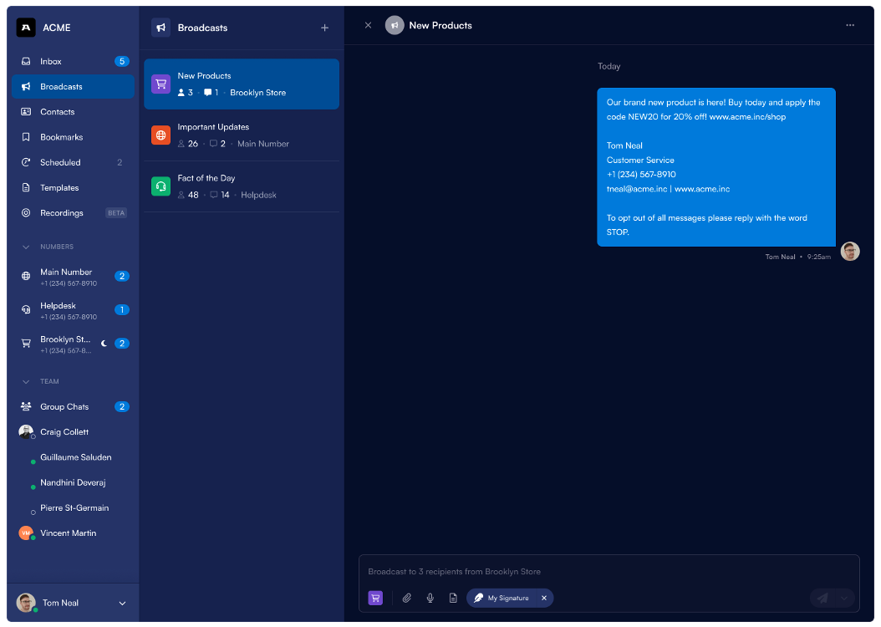Open chat with Pierre St-Germain
Viewport: 881px width, 627px height.
pos(73,508)
